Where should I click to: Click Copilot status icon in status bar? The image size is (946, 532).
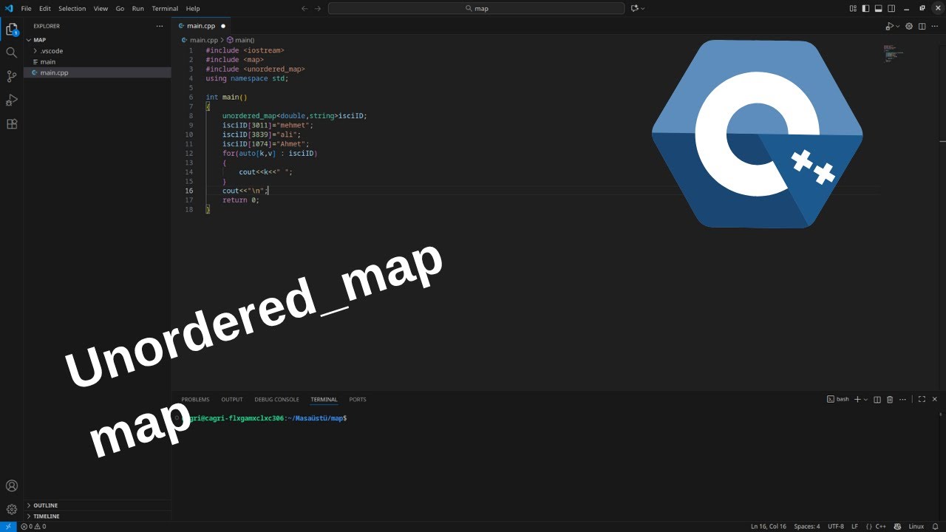(x=897, y=526)
